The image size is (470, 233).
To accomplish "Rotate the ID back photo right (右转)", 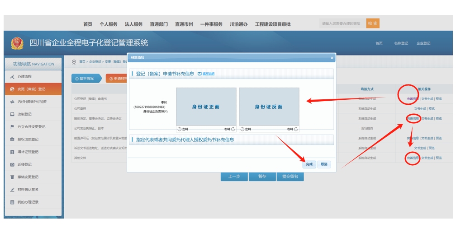I will pyautogui.click(x=293, y=129).
